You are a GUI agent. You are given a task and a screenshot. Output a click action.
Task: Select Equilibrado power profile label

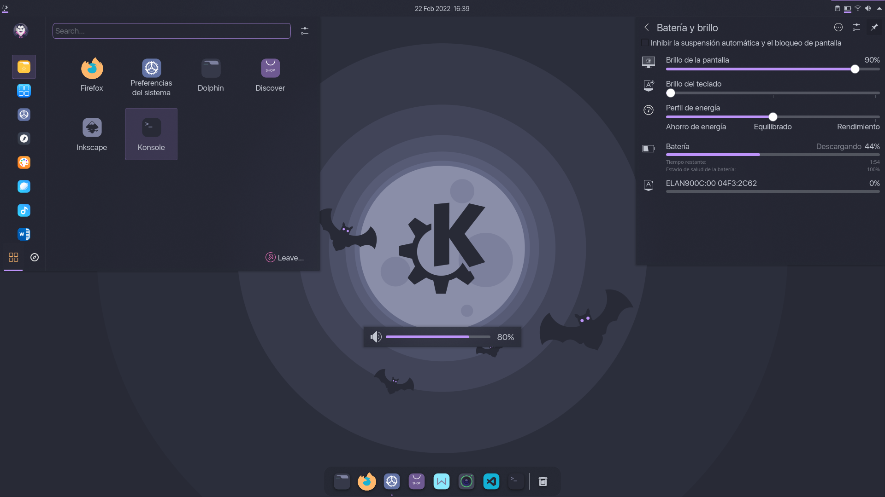click(x=773, y=127)
